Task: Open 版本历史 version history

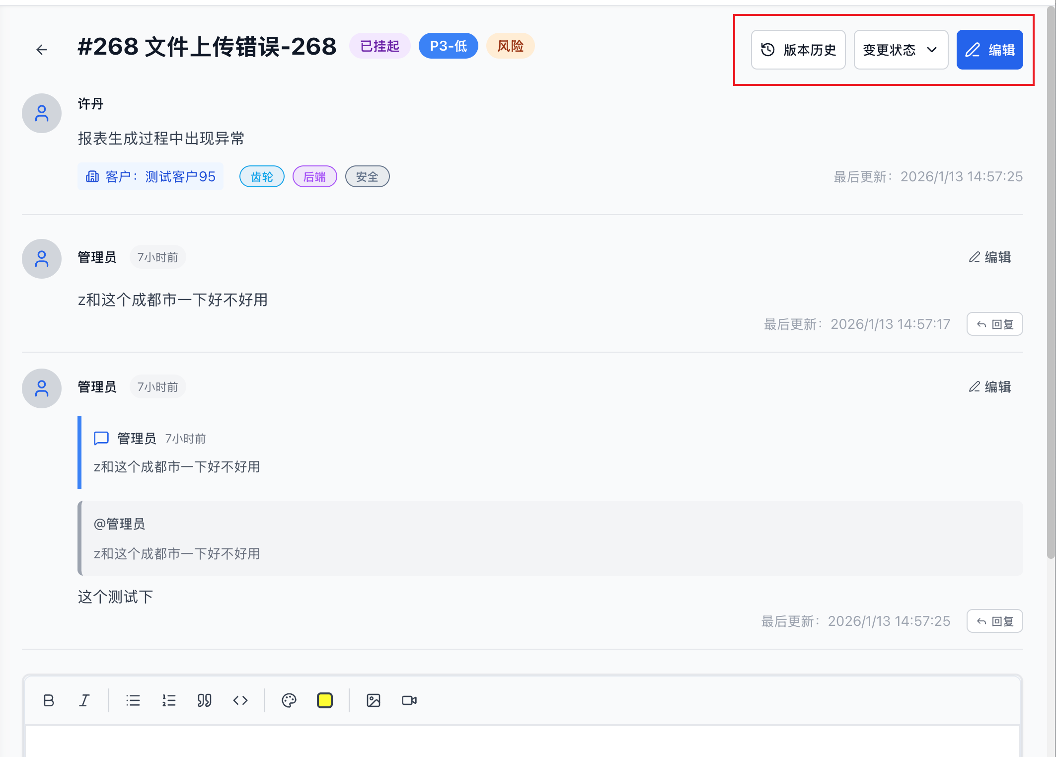Action: (798, 50)
